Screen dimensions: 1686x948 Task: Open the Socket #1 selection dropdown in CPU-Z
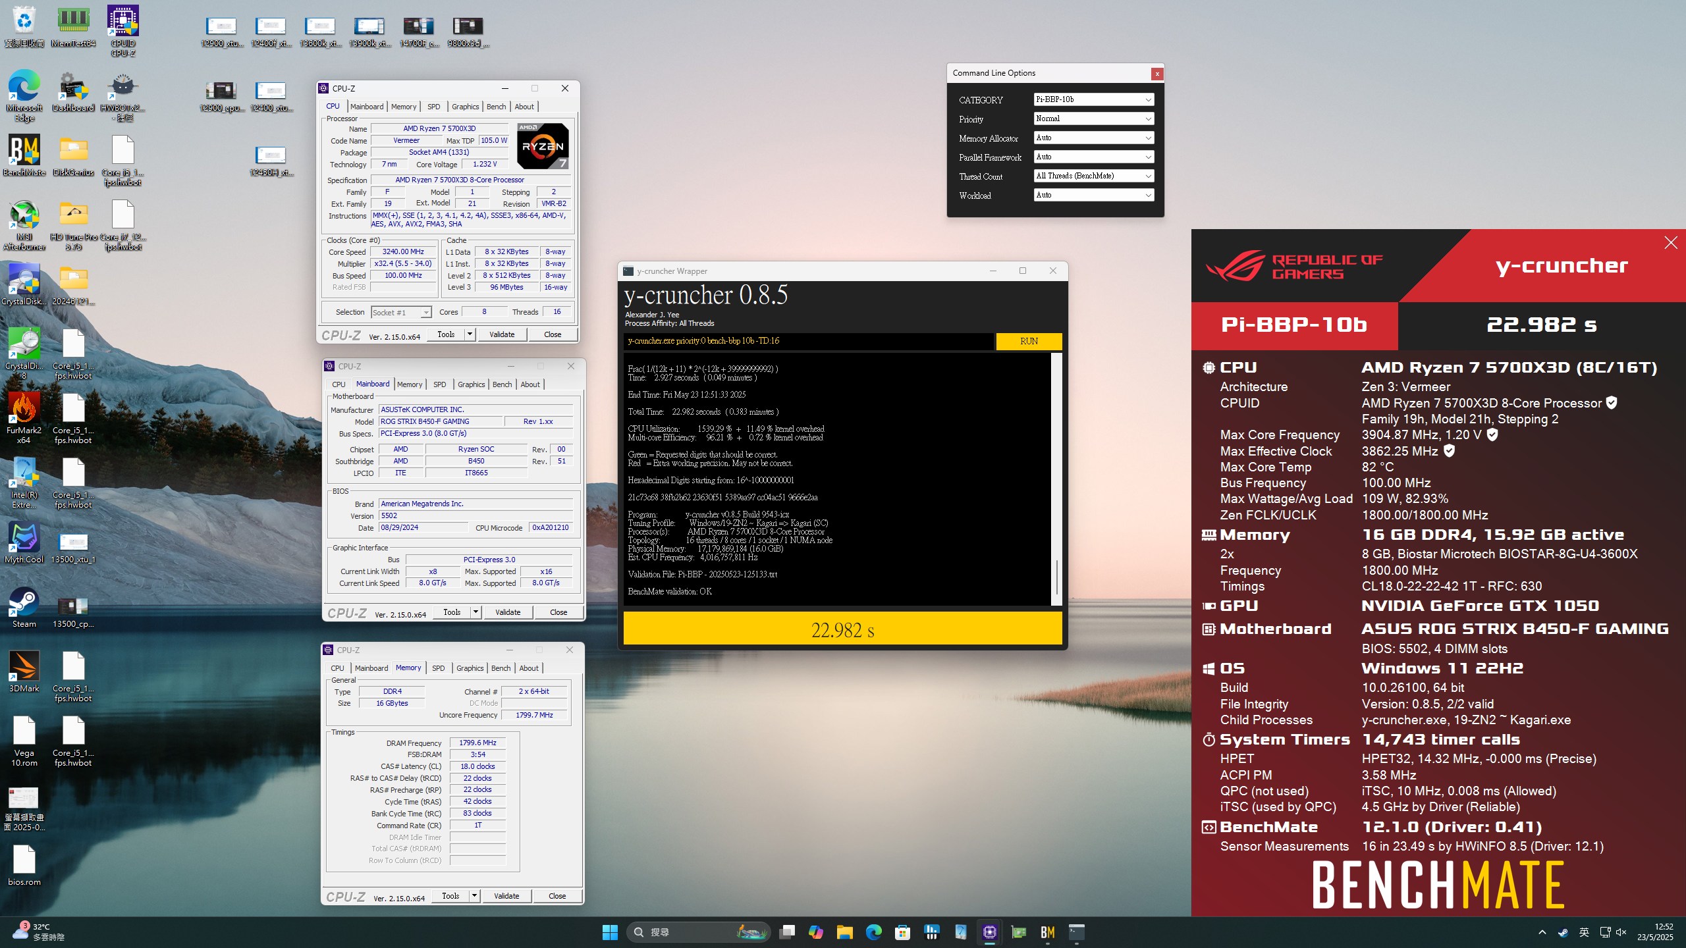click(x=401, y=312)
